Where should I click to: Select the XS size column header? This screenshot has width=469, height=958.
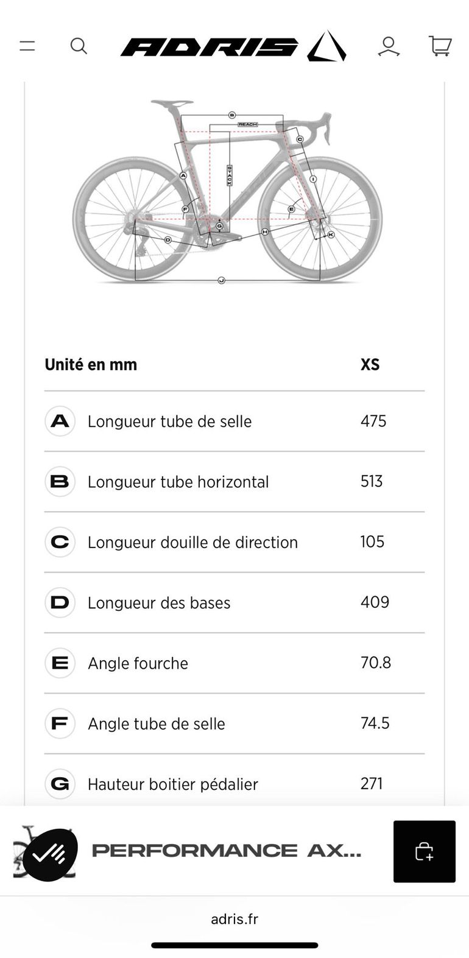tap(370, 364)
